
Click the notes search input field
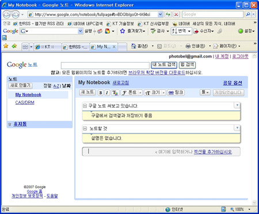point(105,66)
